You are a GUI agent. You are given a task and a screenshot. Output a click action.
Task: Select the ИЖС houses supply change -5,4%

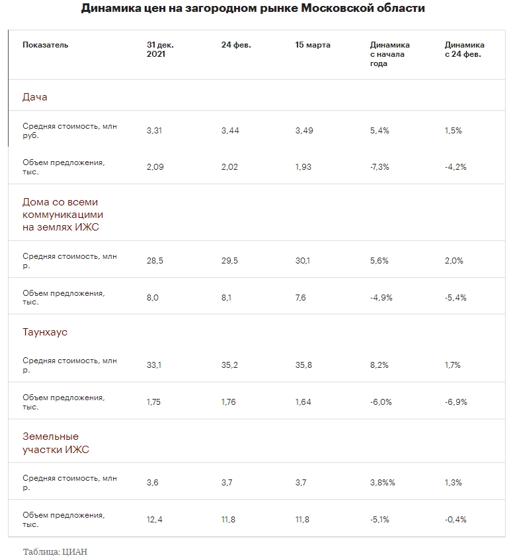click(455, 298)
